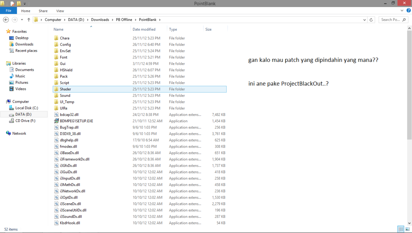Select the BugTrap.dll file icon
Viewport: 412px width, 233px height.
[57, 127]
